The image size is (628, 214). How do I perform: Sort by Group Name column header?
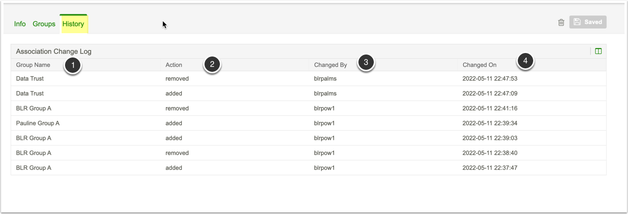[33, 65]
